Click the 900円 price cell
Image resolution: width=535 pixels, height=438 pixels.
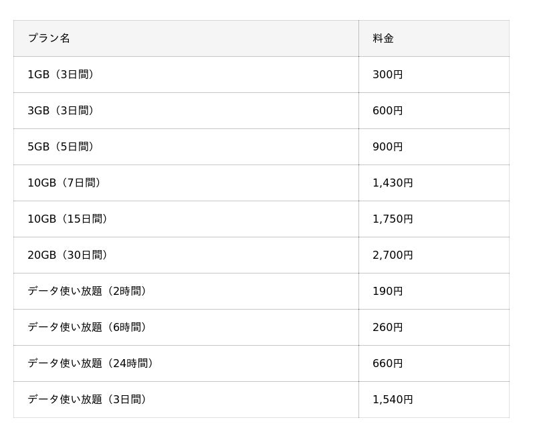388,146
